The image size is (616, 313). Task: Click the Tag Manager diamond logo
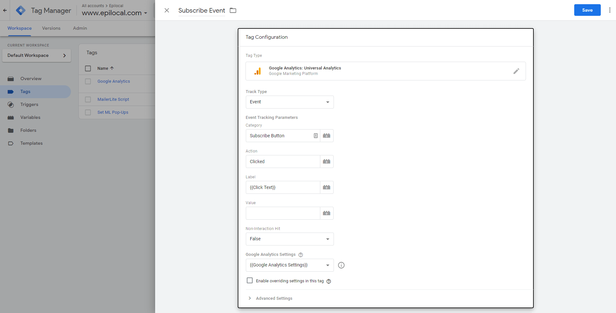[x=21, y=10]
